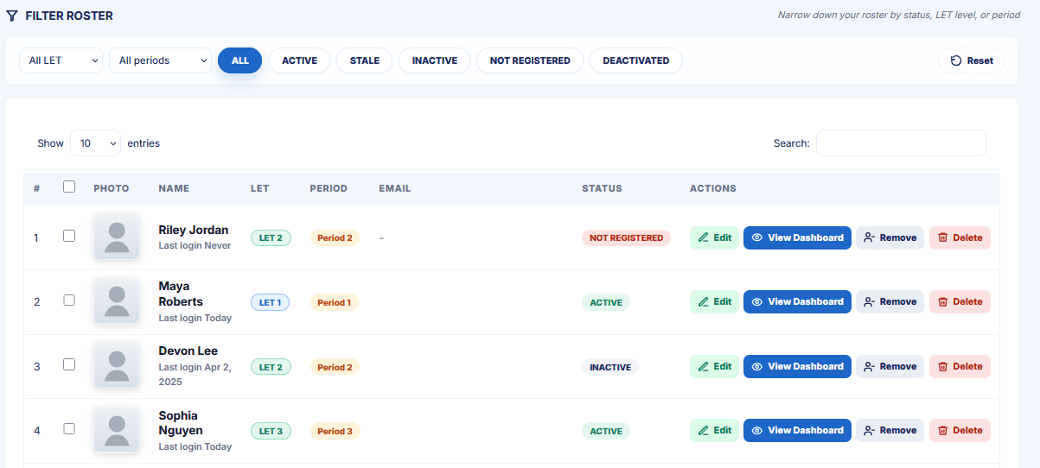Check the box for Devon Lee's row
The image size is (1040, 468).
tap(70, 364)
